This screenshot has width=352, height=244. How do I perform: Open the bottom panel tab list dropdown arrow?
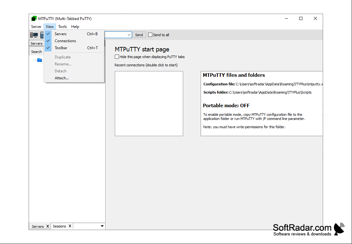click(102, 226)
